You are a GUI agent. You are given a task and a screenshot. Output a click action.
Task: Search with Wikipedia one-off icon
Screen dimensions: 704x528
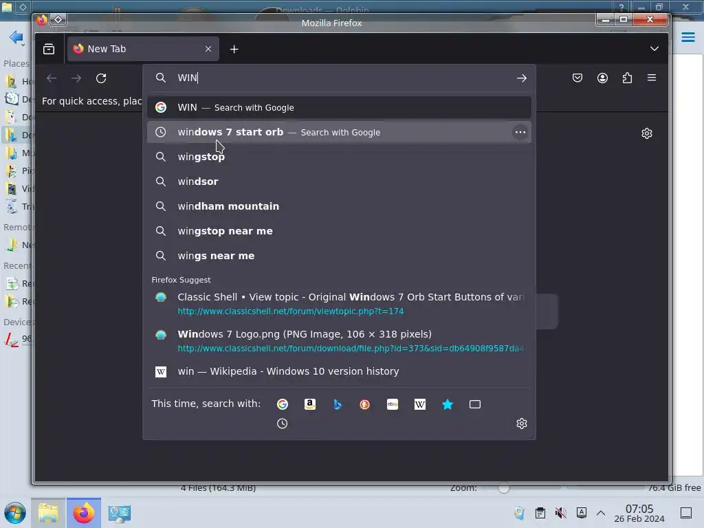point(420,404)
